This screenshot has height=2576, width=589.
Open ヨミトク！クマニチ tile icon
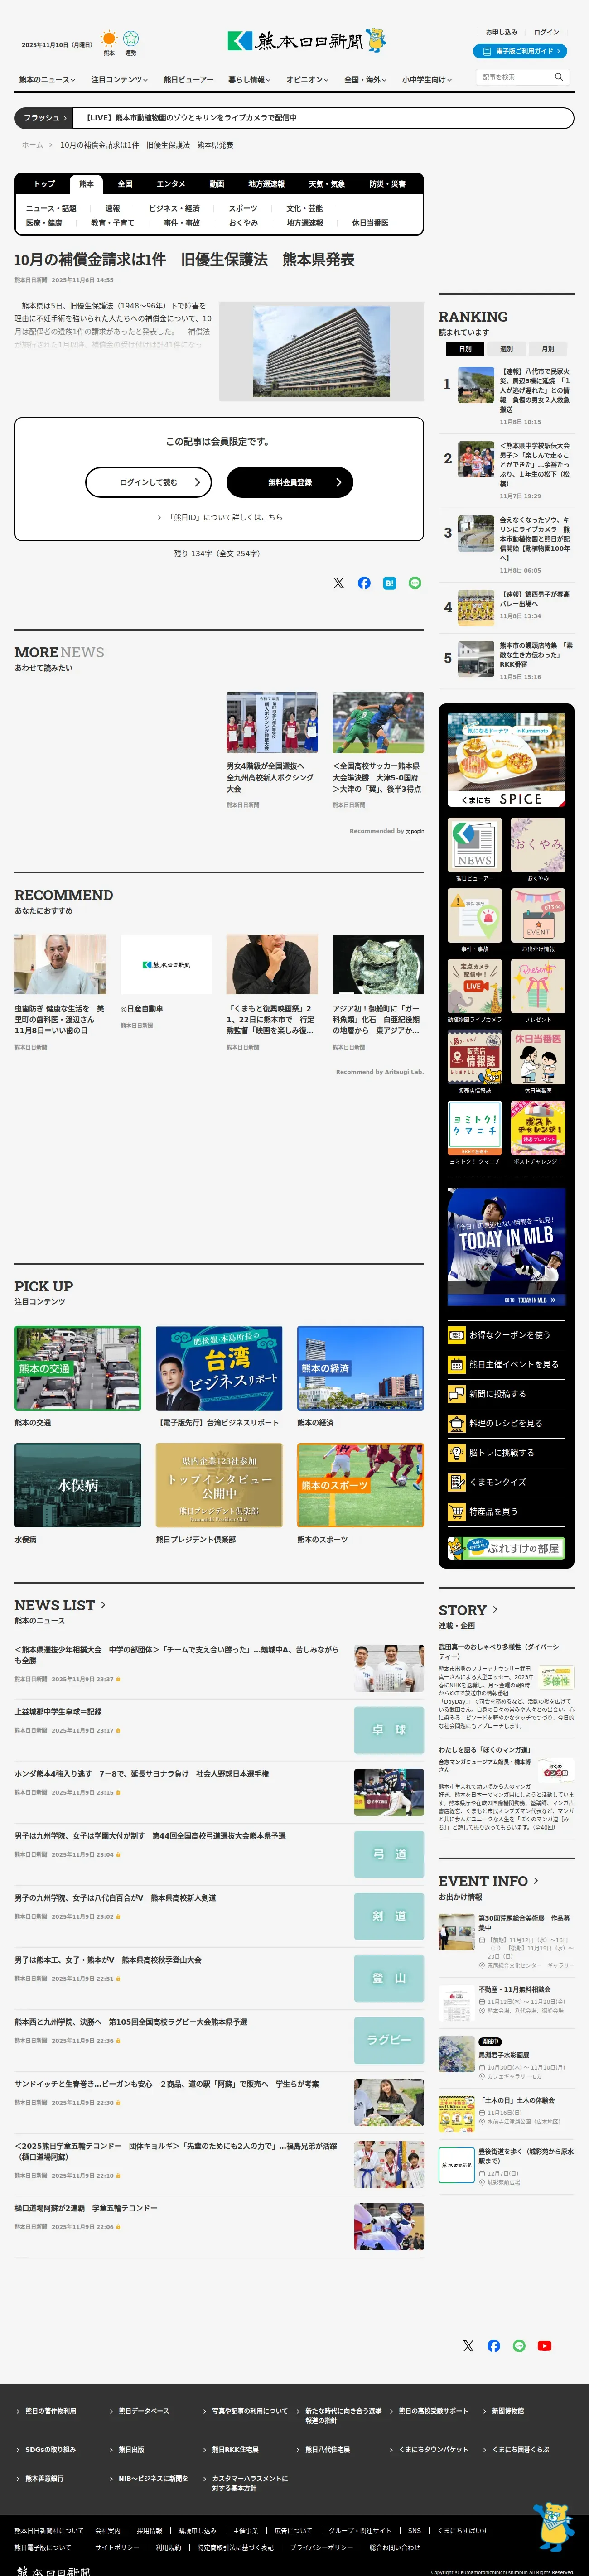pyautogui.click(x=474, y=1129)
